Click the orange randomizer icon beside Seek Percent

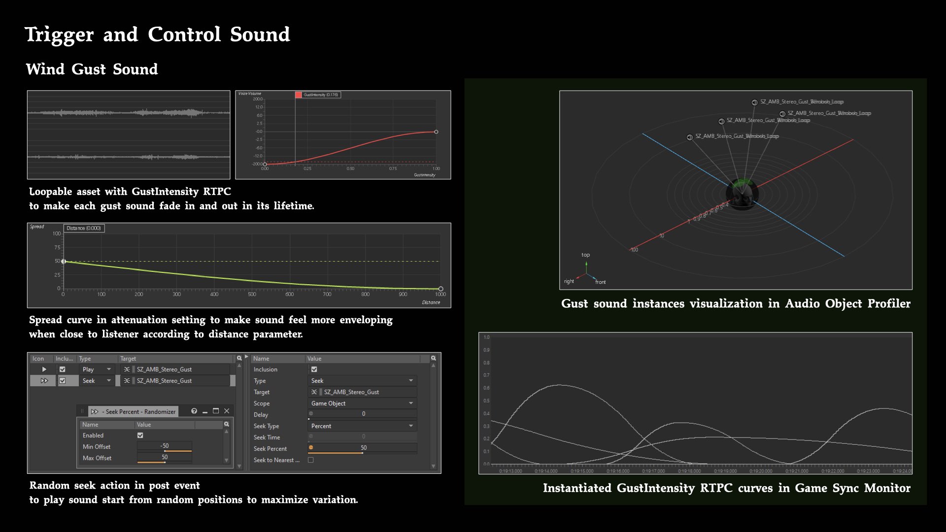point(311,447)
